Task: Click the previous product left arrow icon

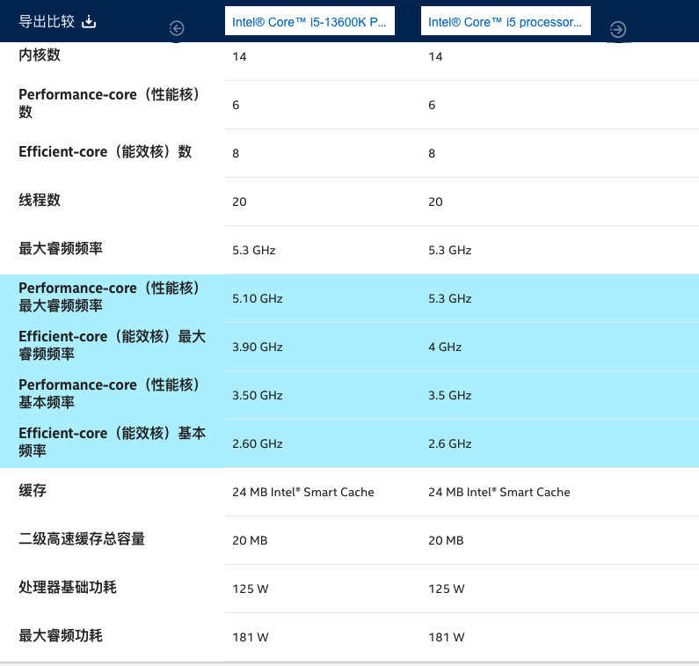Action: 177,28
